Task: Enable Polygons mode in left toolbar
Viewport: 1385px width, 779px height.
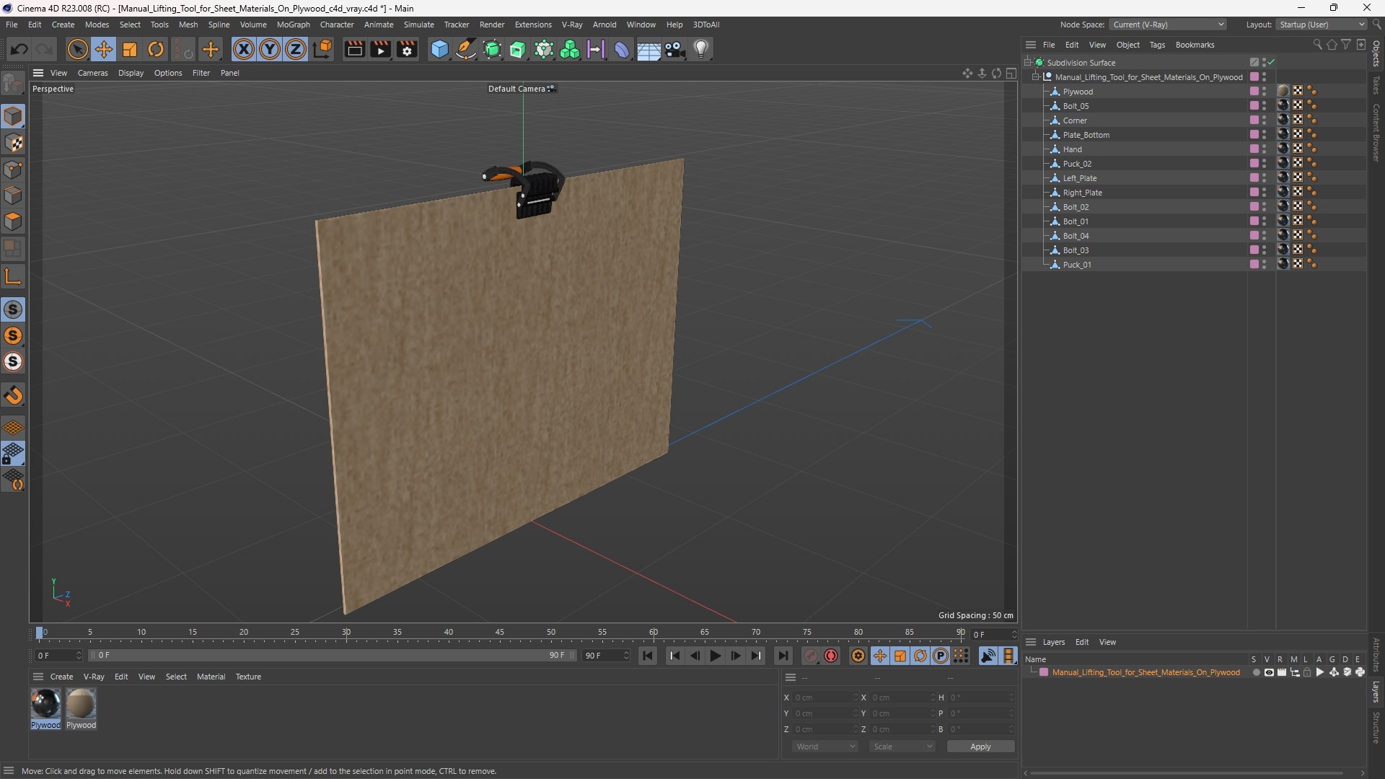Action: [x=13, y=221]
